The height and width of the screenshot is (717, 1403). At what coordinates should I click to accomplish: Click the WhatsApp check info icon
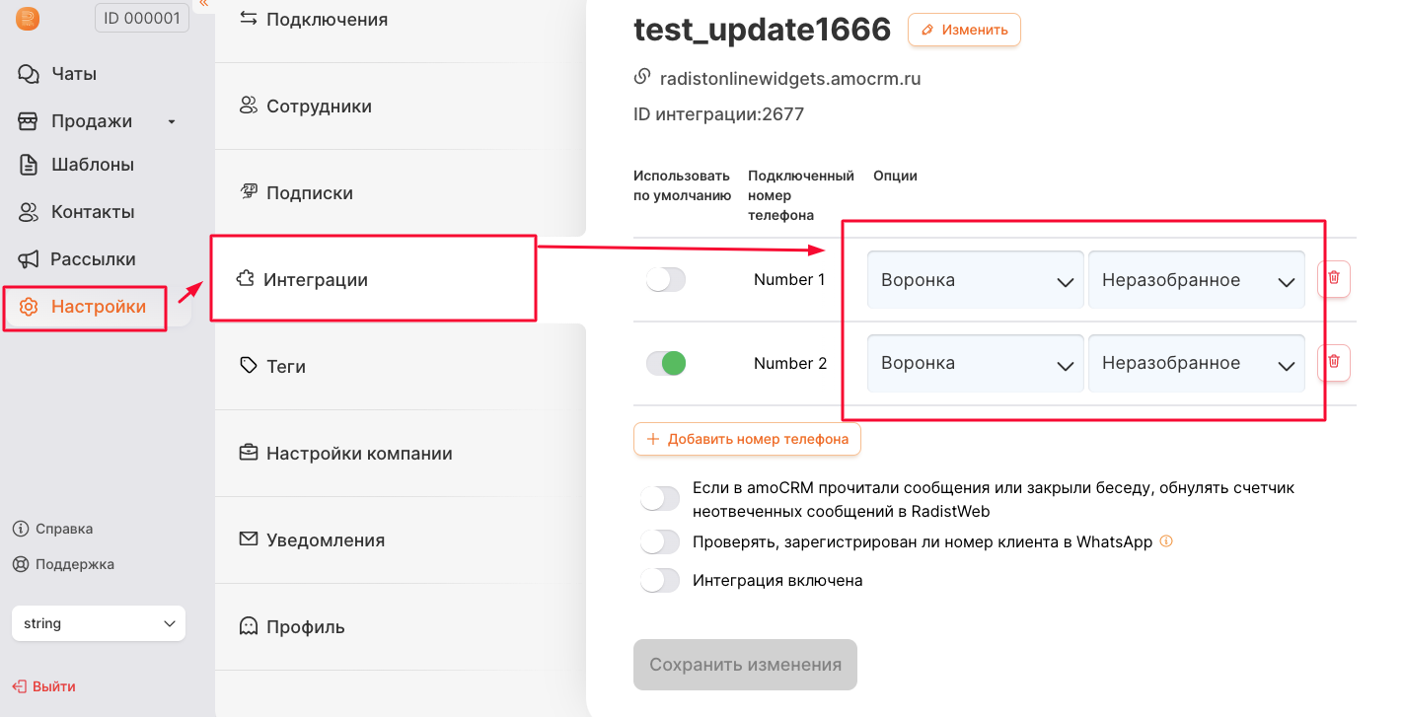tap(1166, 541)
